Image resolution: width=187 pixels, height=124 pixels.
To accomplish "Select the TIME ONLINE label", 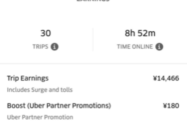I will click(135, 46).
